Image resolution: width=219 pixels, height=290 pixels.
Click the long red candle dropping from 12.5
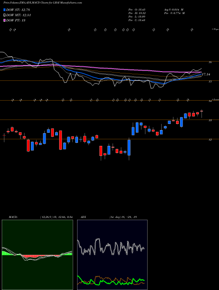60,140
